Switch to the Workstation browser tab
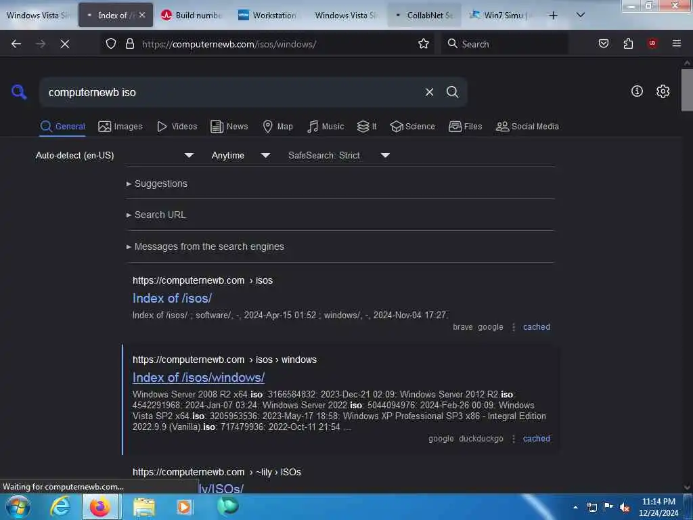693x520 pixels. (268, 15)
